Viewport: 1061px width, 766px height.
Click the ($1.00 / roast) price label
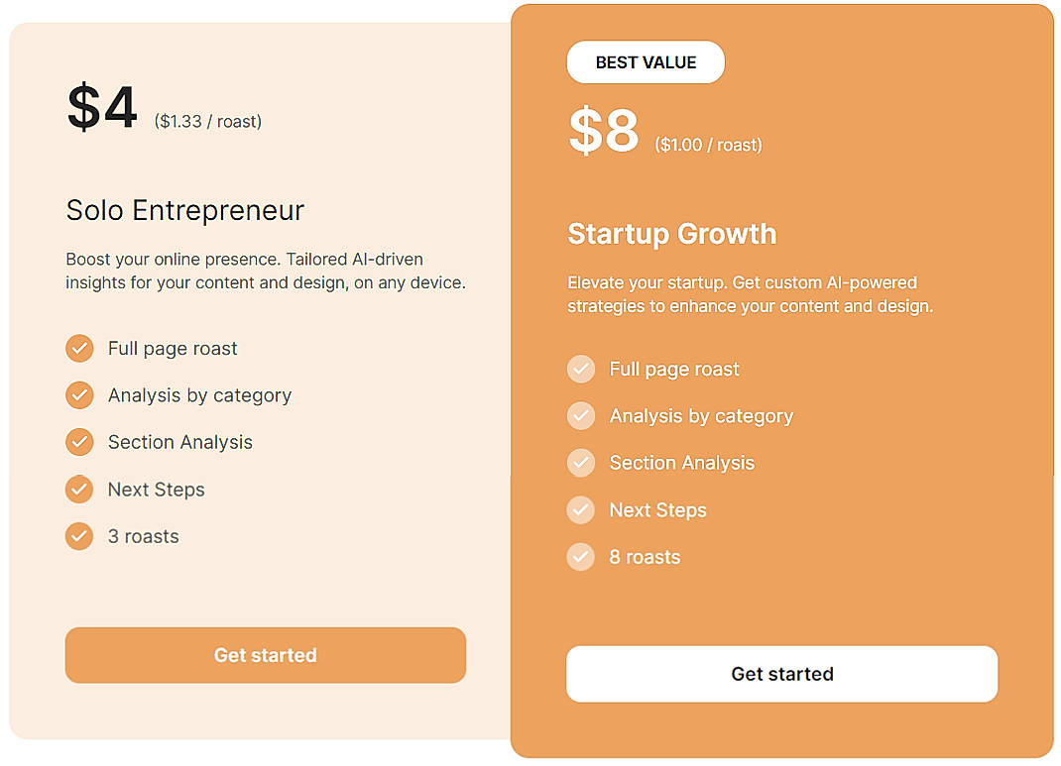[x=710, y=145]
